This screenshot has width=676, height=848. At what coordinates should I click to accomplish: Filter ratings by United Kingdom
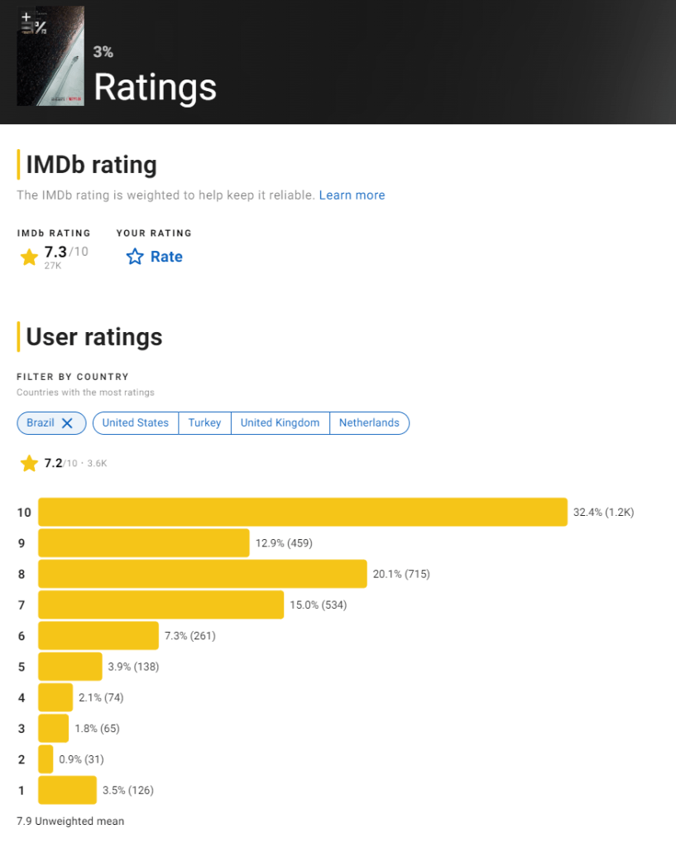[x=280, y=423]
